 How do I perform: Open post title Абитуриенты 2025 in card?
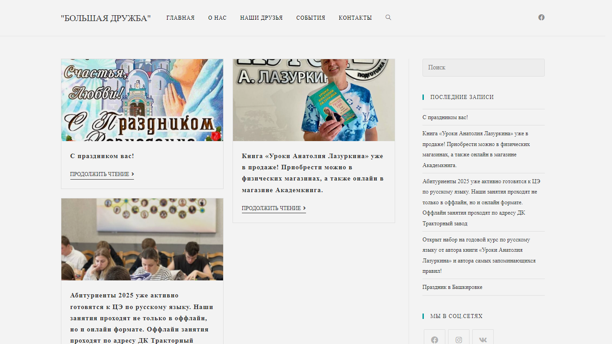tap(142, 318)
